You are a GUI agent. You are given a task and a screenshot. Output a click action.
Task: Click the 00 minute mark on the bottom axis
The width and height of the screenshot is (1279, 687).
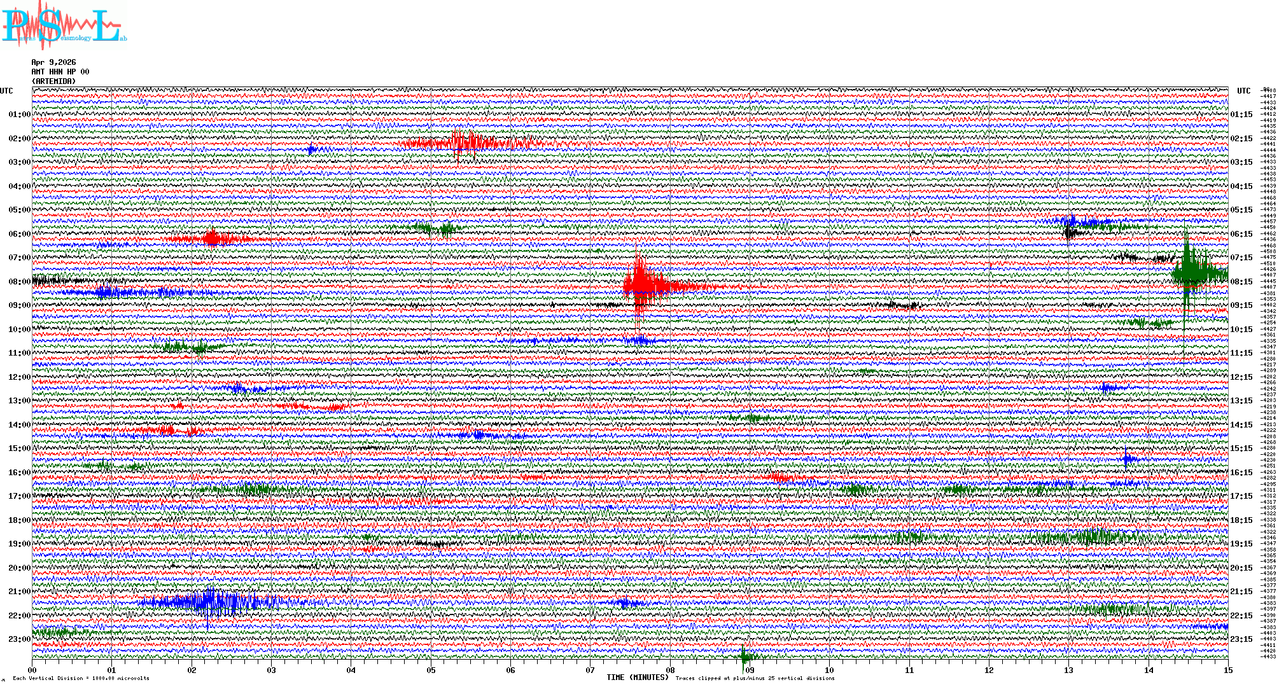[x=32, y=670]
